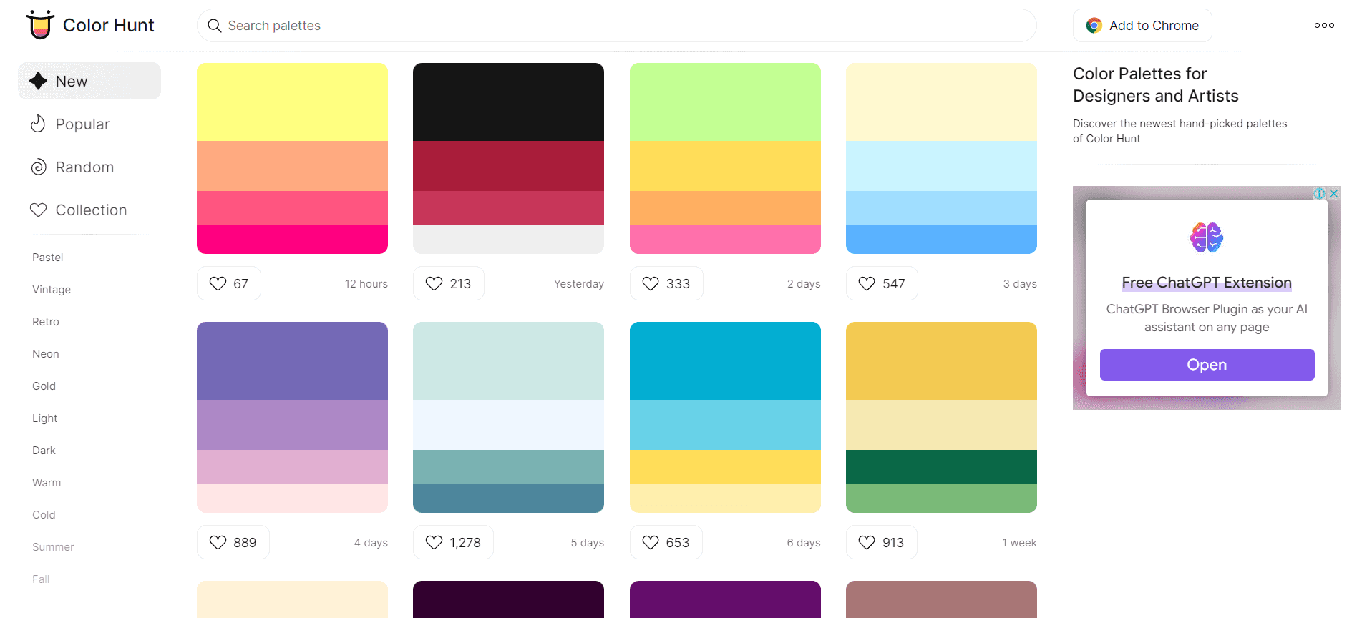Image resolution: width=1357 pixels, height=618 pixels.
Task: Click the purple Open ad button
Action: click(1207, 365)
